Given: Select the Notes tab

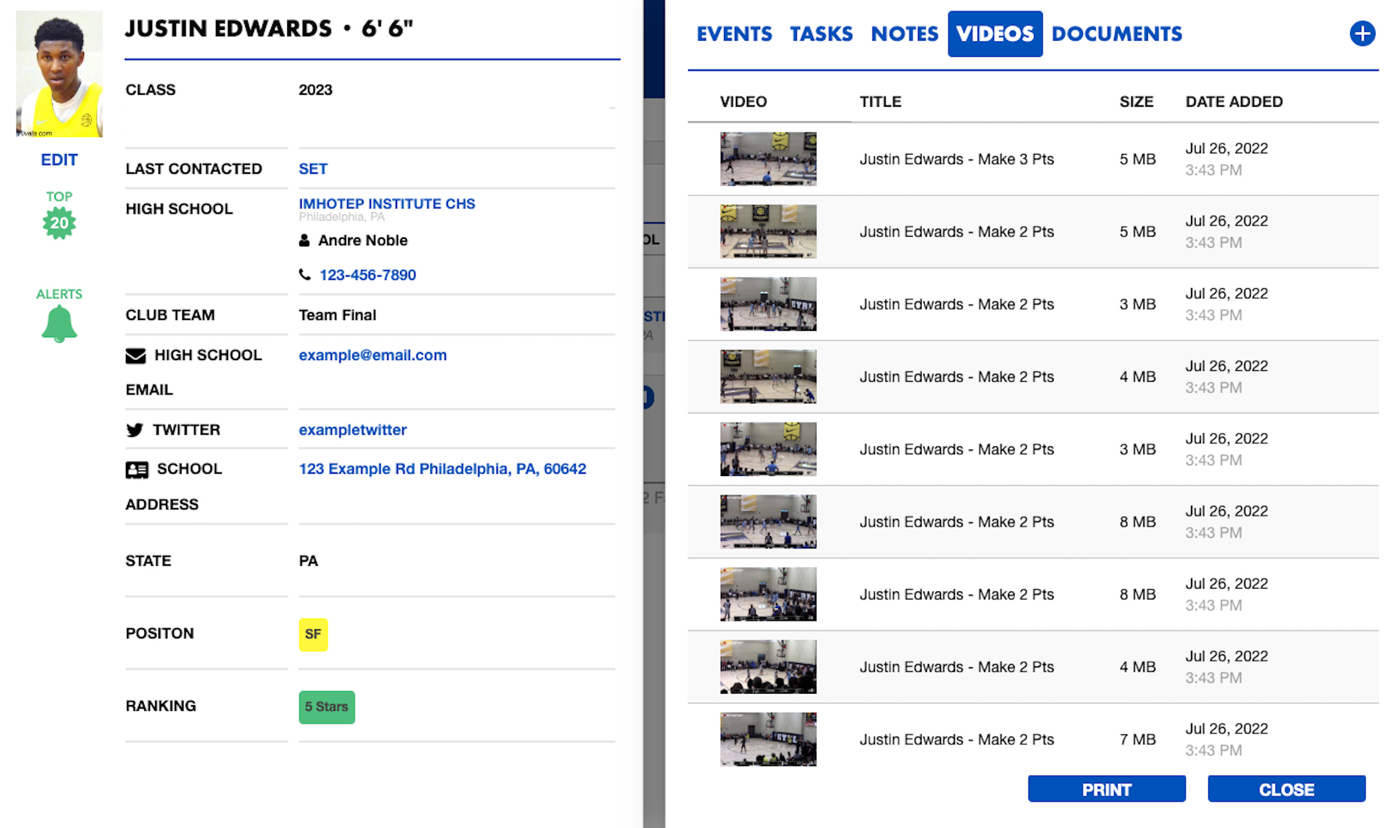Looking at the screenshot, I should click(904, 34).
